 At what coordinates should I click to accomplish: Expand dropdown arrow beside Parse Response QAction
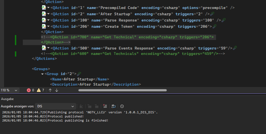(49, 20)
